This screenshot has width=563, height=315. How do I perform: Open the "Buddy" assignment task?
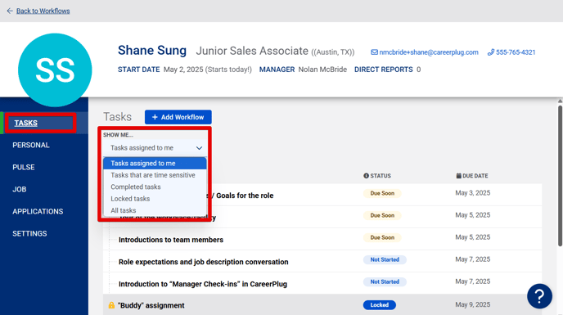(151, 306)
